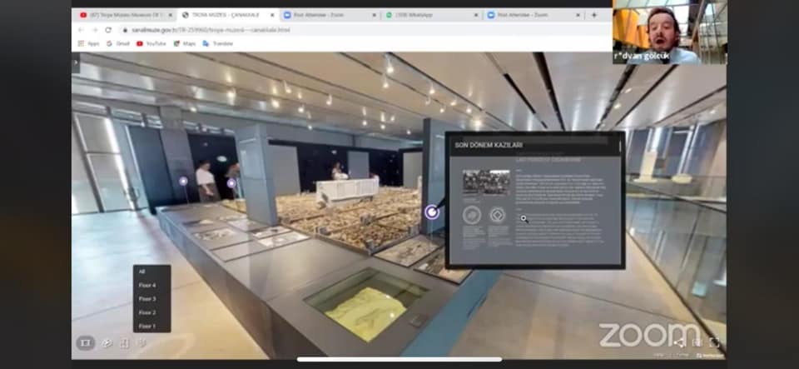
Task: Select Floor 3 in floor list
Action: point(147,298)
